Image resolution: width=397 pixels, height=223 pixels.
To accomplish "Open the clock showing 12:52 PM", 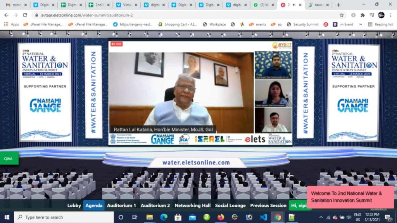I will pos(372,218).
